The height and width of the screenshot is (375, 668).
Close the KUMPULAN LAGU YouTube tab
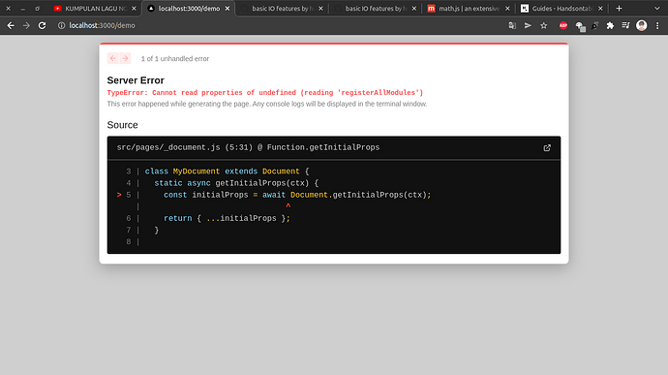[135, 9]
